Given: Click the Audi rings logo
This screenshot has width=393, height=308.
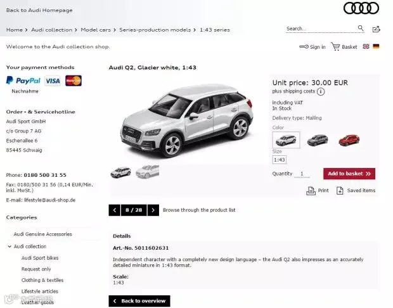Looking at the screenshot, I should point(361,8).
